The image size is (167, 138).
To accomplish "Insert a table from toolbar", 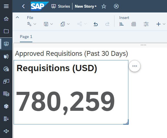I will click(133, 24).
